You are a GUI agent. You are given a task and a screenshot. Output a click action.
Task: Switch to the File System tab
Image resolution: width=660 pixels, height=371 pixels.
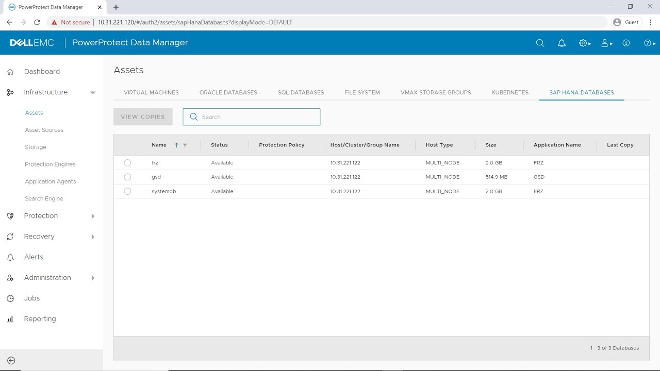tap(362, 93)
